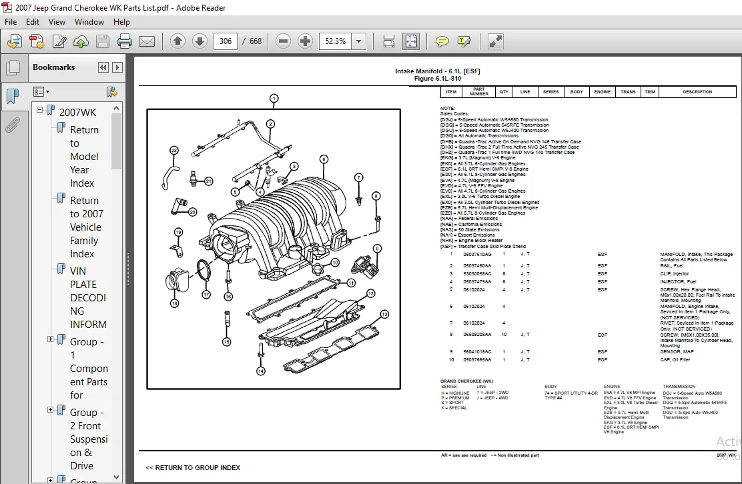Image resolution: width=742 pixels, height=484 pixels.
Task: Open the zoom level dropdown arrow
Action: 359,41
